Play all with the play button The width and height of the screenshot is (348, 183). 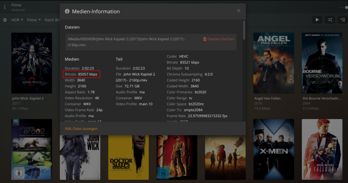coord(317,20)
